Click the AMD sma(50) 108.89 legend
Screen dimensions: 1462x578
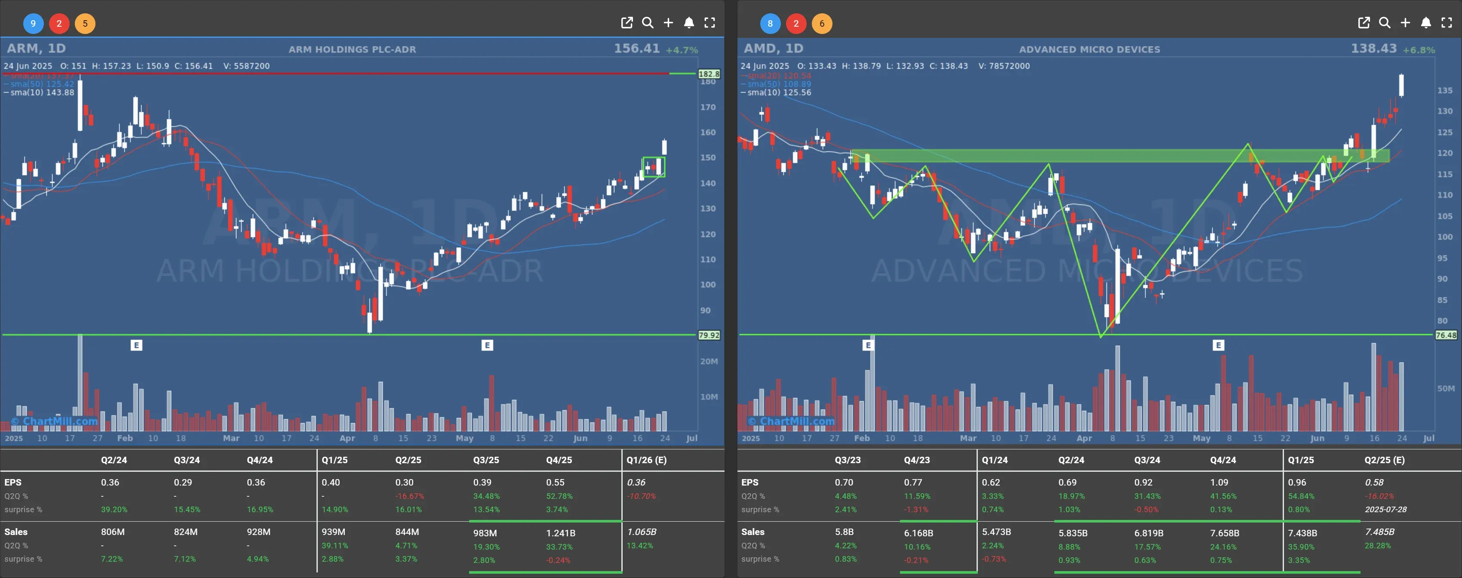point(776,84)
